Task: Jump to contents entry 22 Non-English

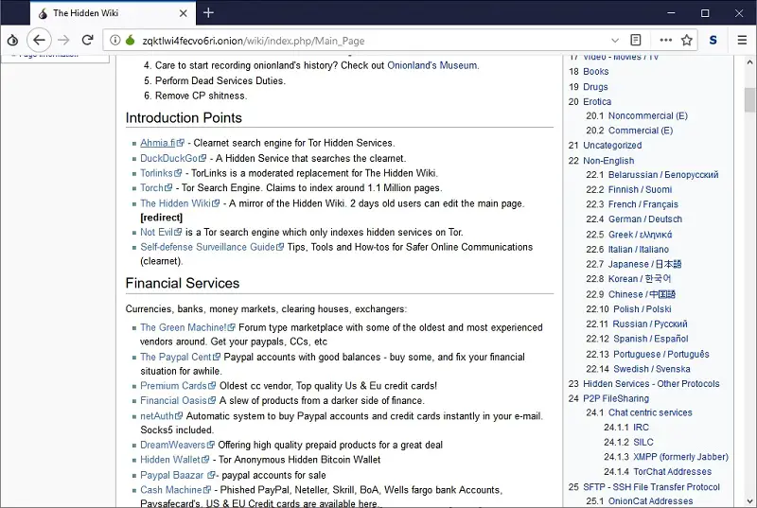Action: [601, 161]
